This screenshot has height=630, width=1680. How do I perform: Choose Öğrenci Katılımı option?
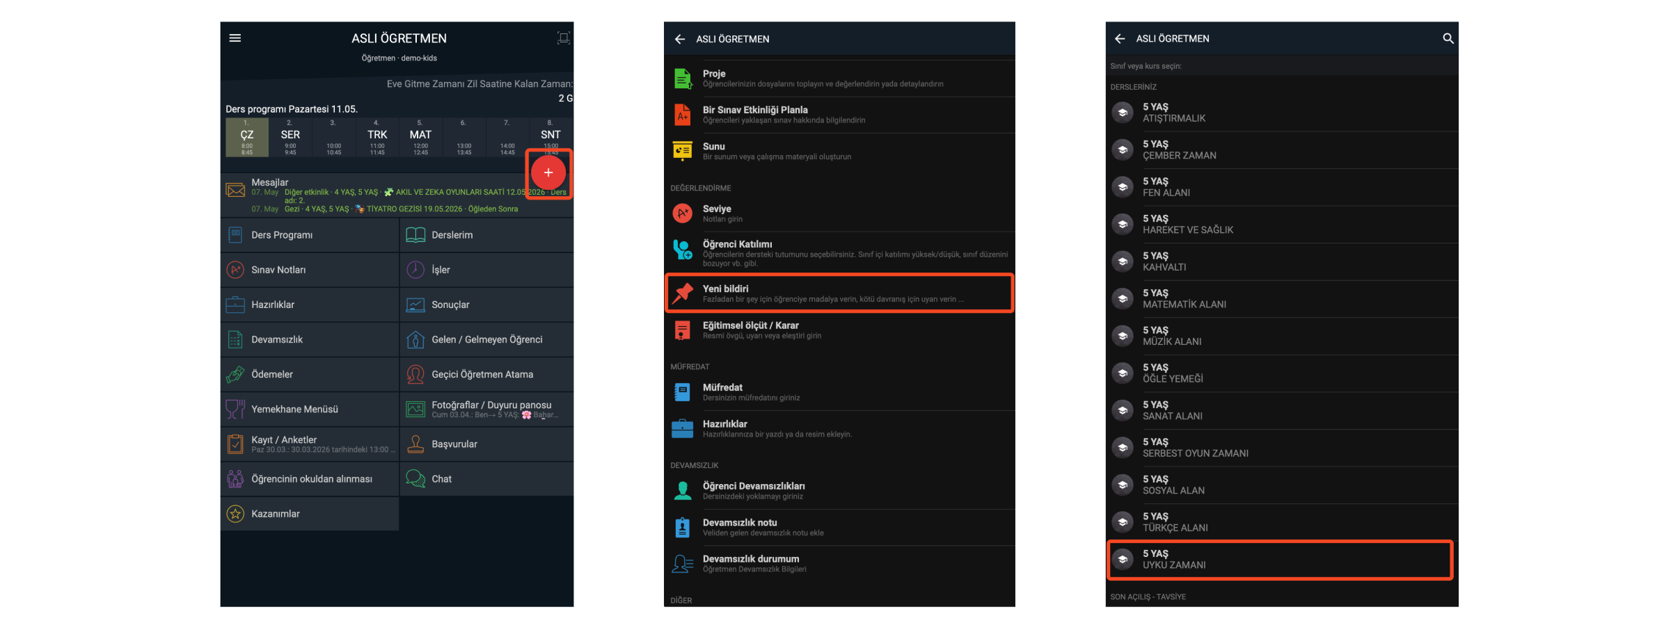[x=839, y=252]
